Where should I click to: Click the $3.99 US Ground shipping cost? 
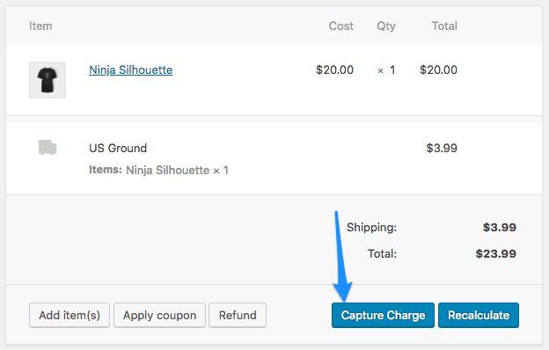[442, 148]
